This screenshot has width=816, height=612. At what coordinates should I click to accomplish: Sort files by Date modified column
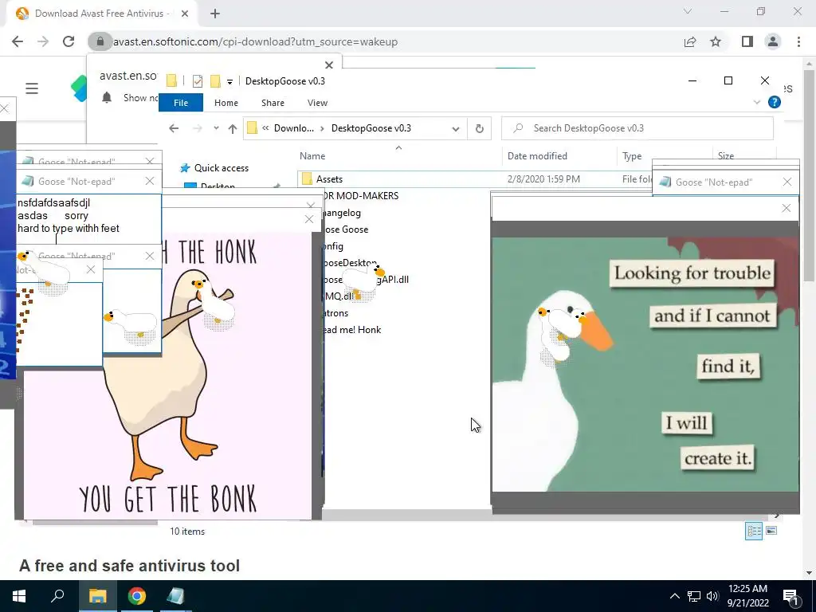537,156
